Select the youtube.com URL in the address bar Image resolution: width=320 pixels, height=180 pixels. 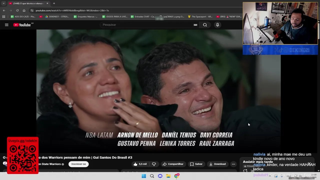click(72, 10)
